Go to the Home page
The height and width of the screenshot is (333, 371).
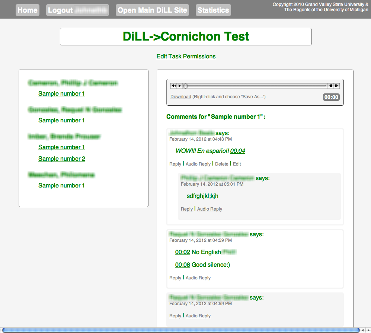pos(28,10)
